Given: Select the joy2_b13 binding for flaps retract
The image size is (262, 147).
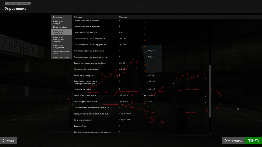Looking at the screenshot, I should tap(151, 51).
